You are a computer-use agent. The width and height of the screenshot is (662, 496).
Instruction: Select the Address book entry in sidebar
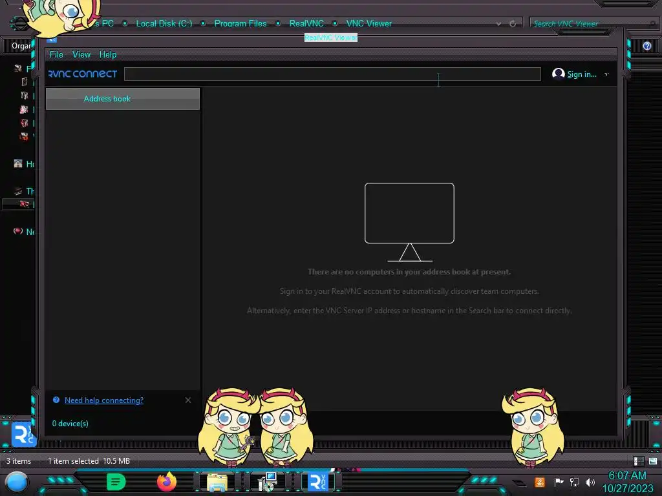click(x=122, y=99)
